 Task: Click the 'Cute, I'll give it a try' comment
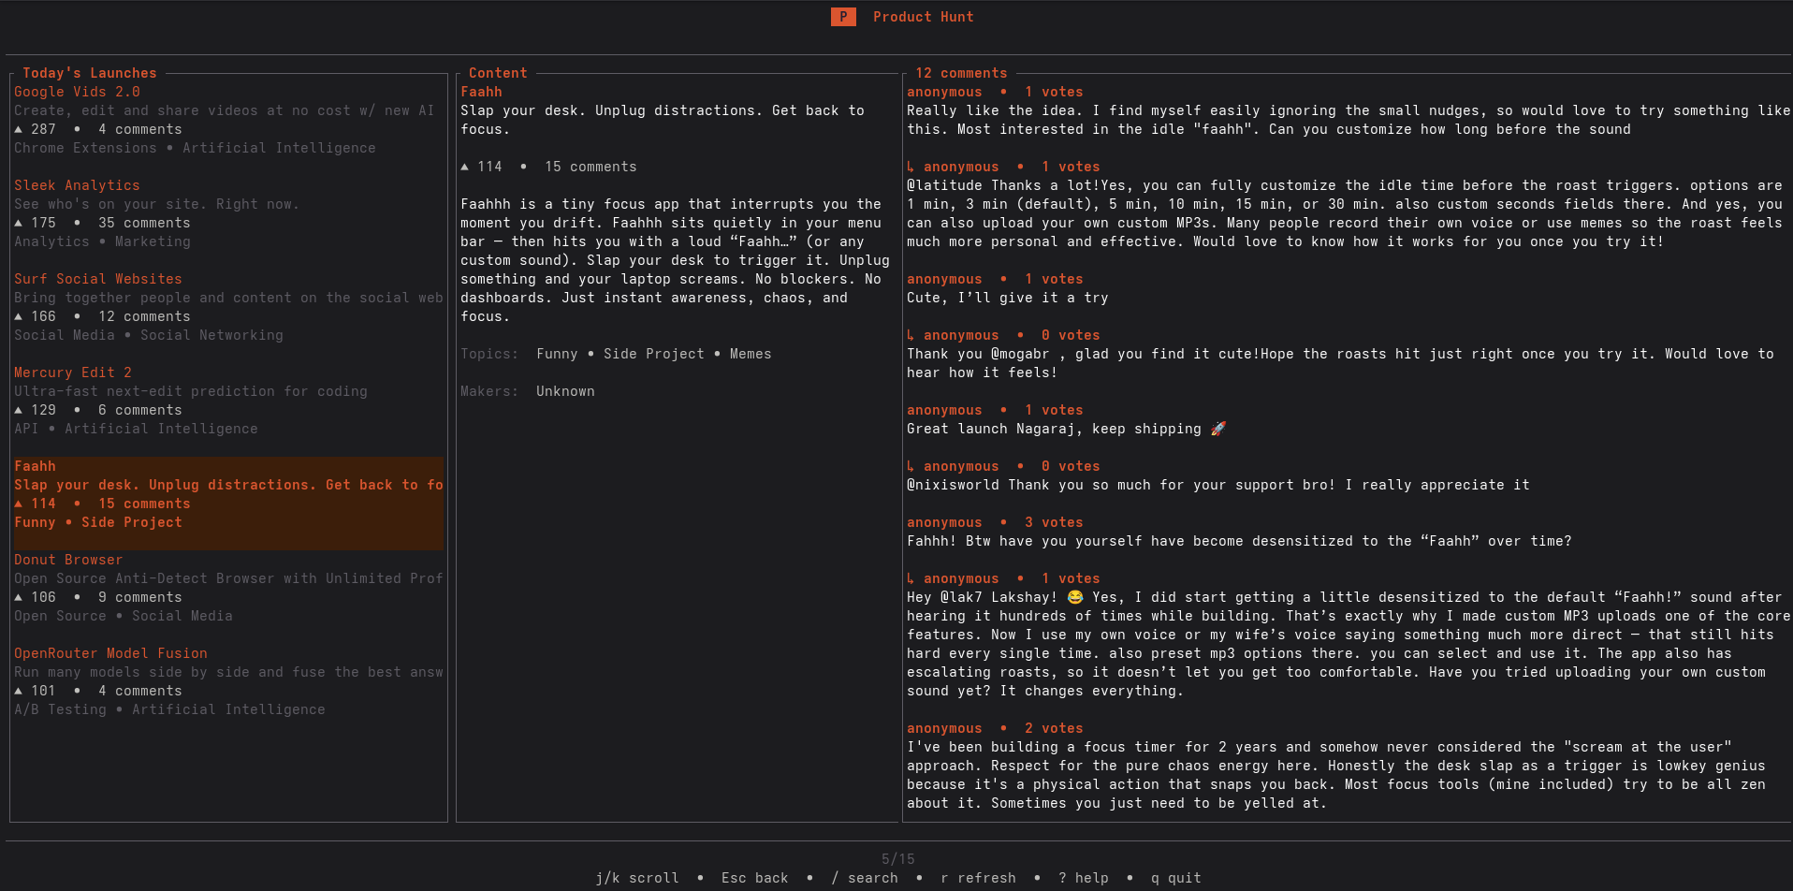pyautogui.click(x=1008, y=298)
